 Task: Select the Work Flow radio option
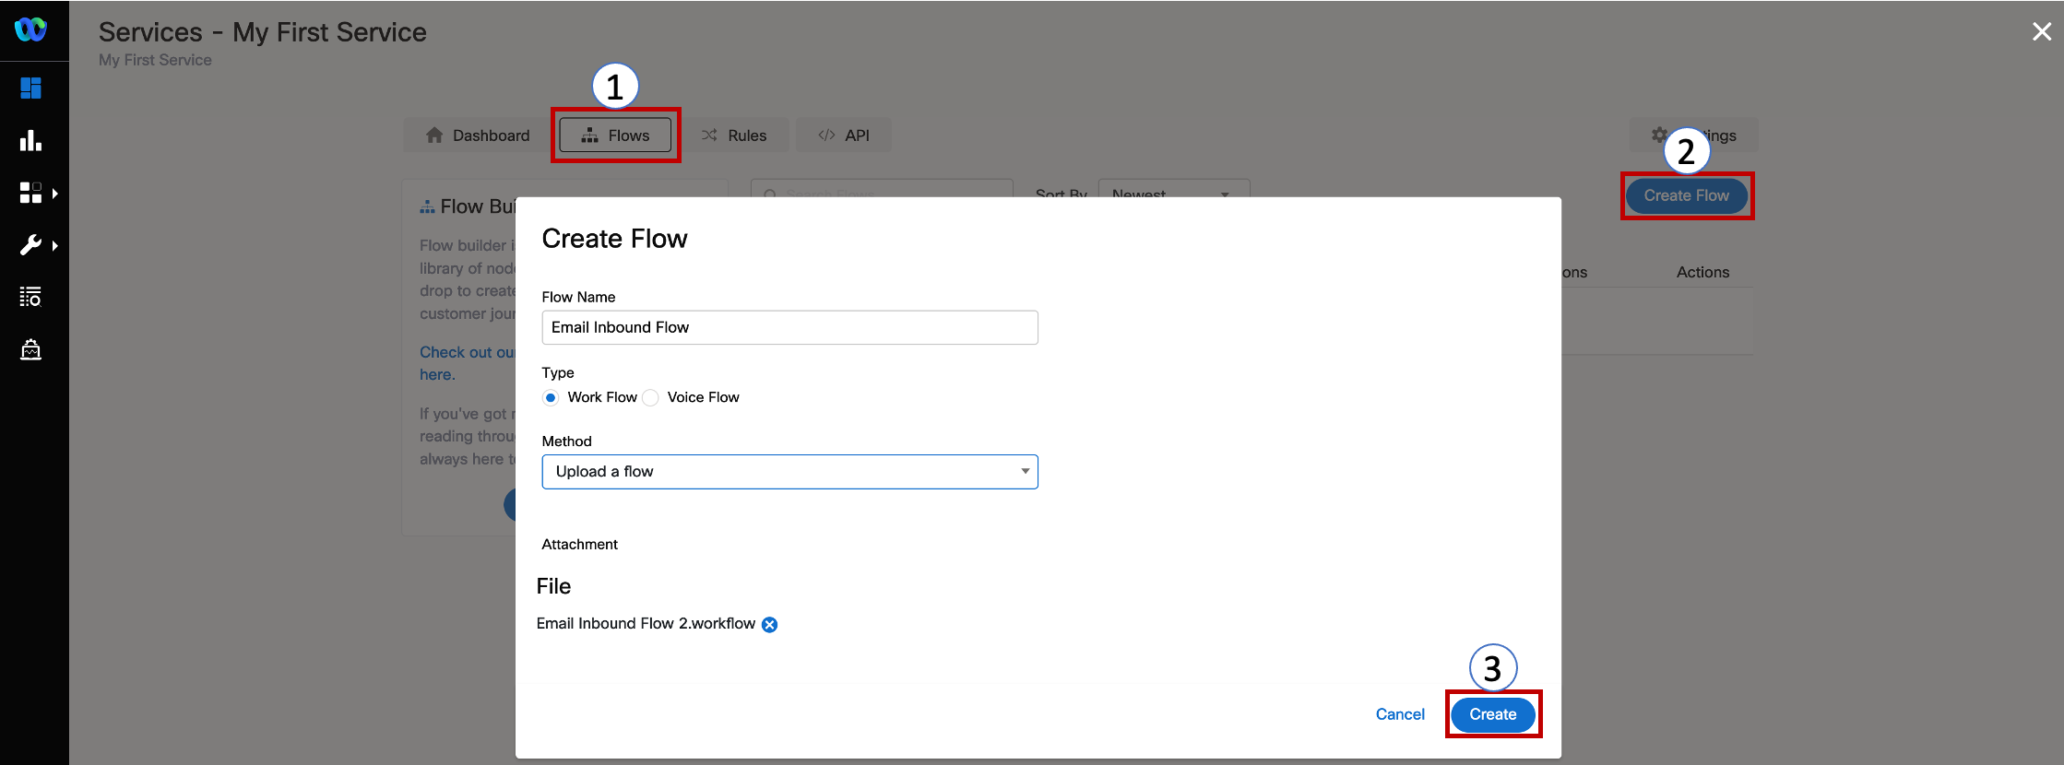point(551,398)
